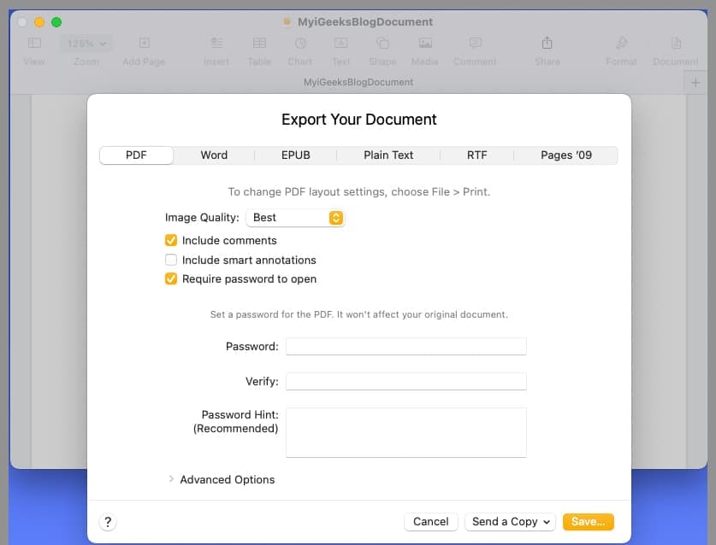Screen dimensions: 716x545
Task: Switch to the Word export tab
Action: tap(214, 155)
